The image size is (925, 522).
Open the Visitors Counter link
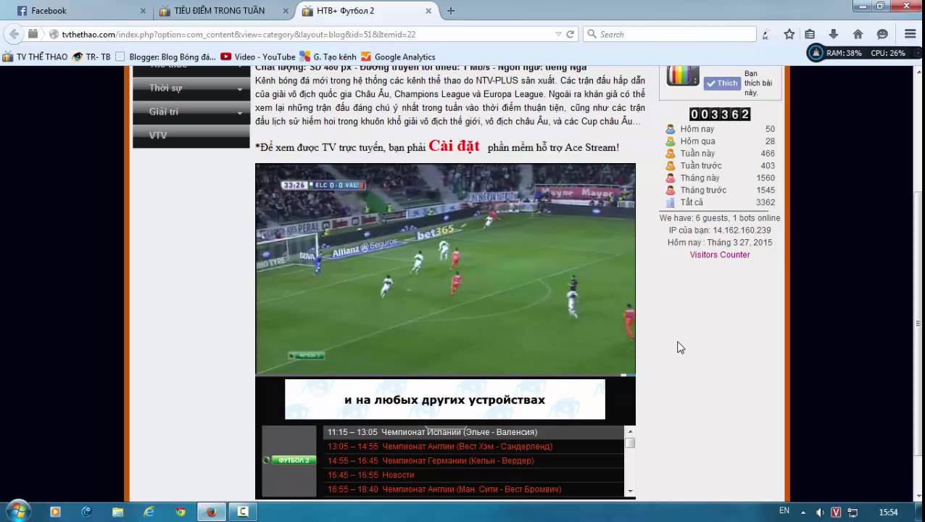(x=720, y=254)
